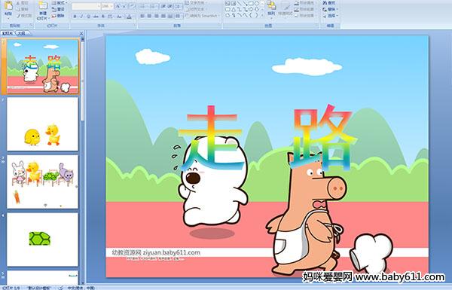The height and width of the screenshot is (290, 452).
Task: Click the clear formatting icon
Action: point(133,6)
